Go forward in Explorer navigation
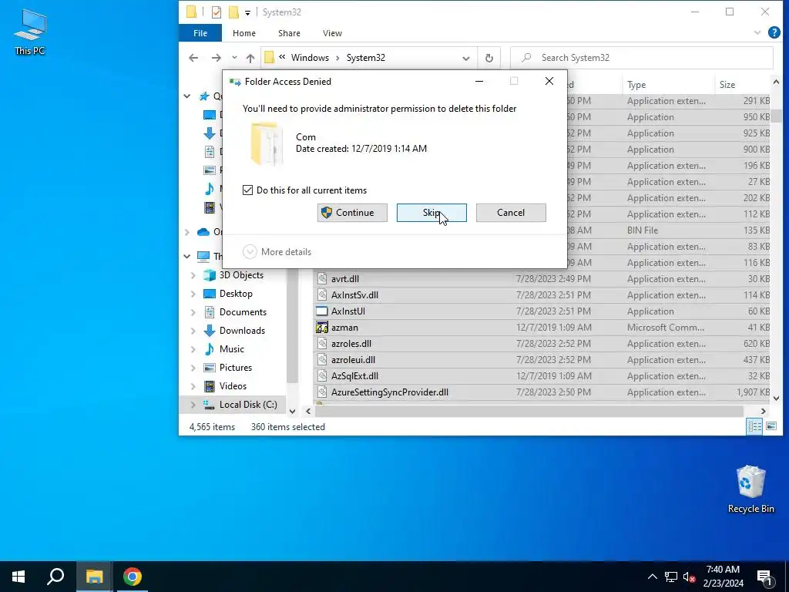789x592 pixels. pyautogui.click(x=216, y=58)
